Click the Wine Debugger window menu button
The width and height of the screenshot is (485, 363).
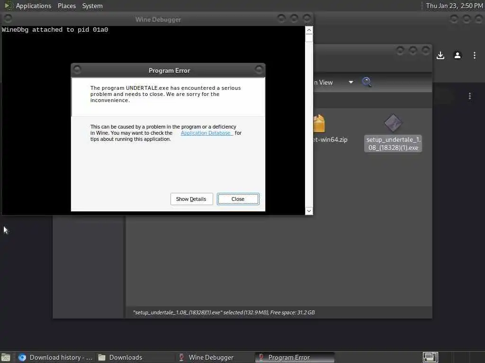[8, 18]
